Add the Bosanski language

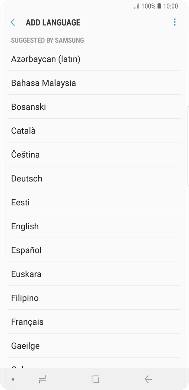click(28, 107)
